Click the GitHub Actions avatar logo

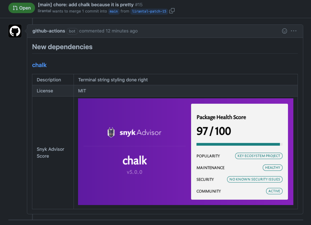click(15, 31)
